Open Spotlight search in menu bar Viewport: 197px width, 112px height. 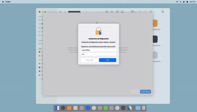pyautogui.click(x=180, y=2)
